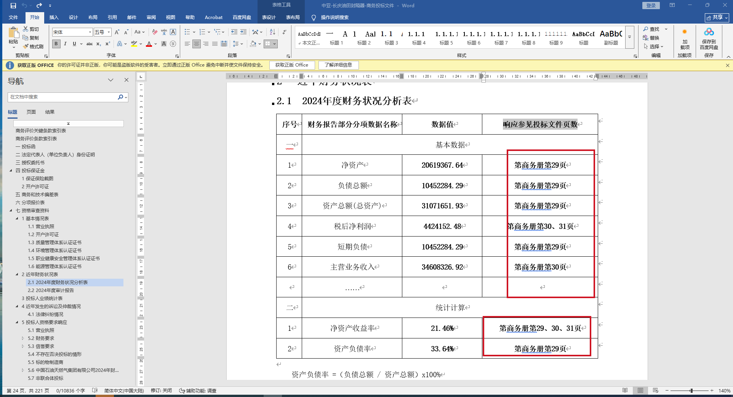The height and width of the screenshot is (397, 733).
Task: Apply distributed alignment to paragraph
Action: point(224,44)
